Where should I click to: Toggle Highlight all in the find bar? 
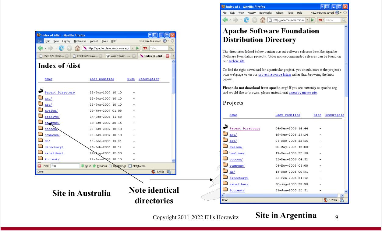click(x=111, y=166)
